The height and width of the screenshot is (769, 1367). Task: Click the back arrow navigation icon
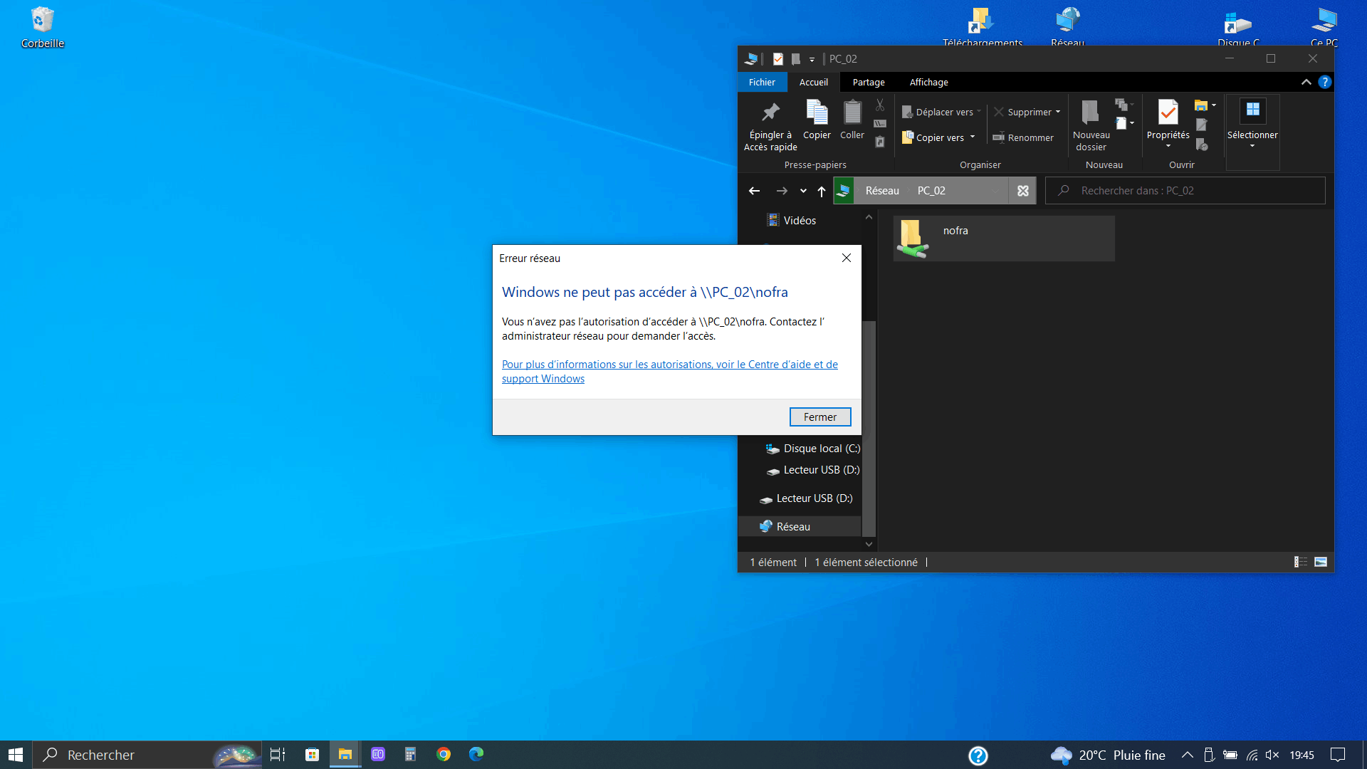754,191
